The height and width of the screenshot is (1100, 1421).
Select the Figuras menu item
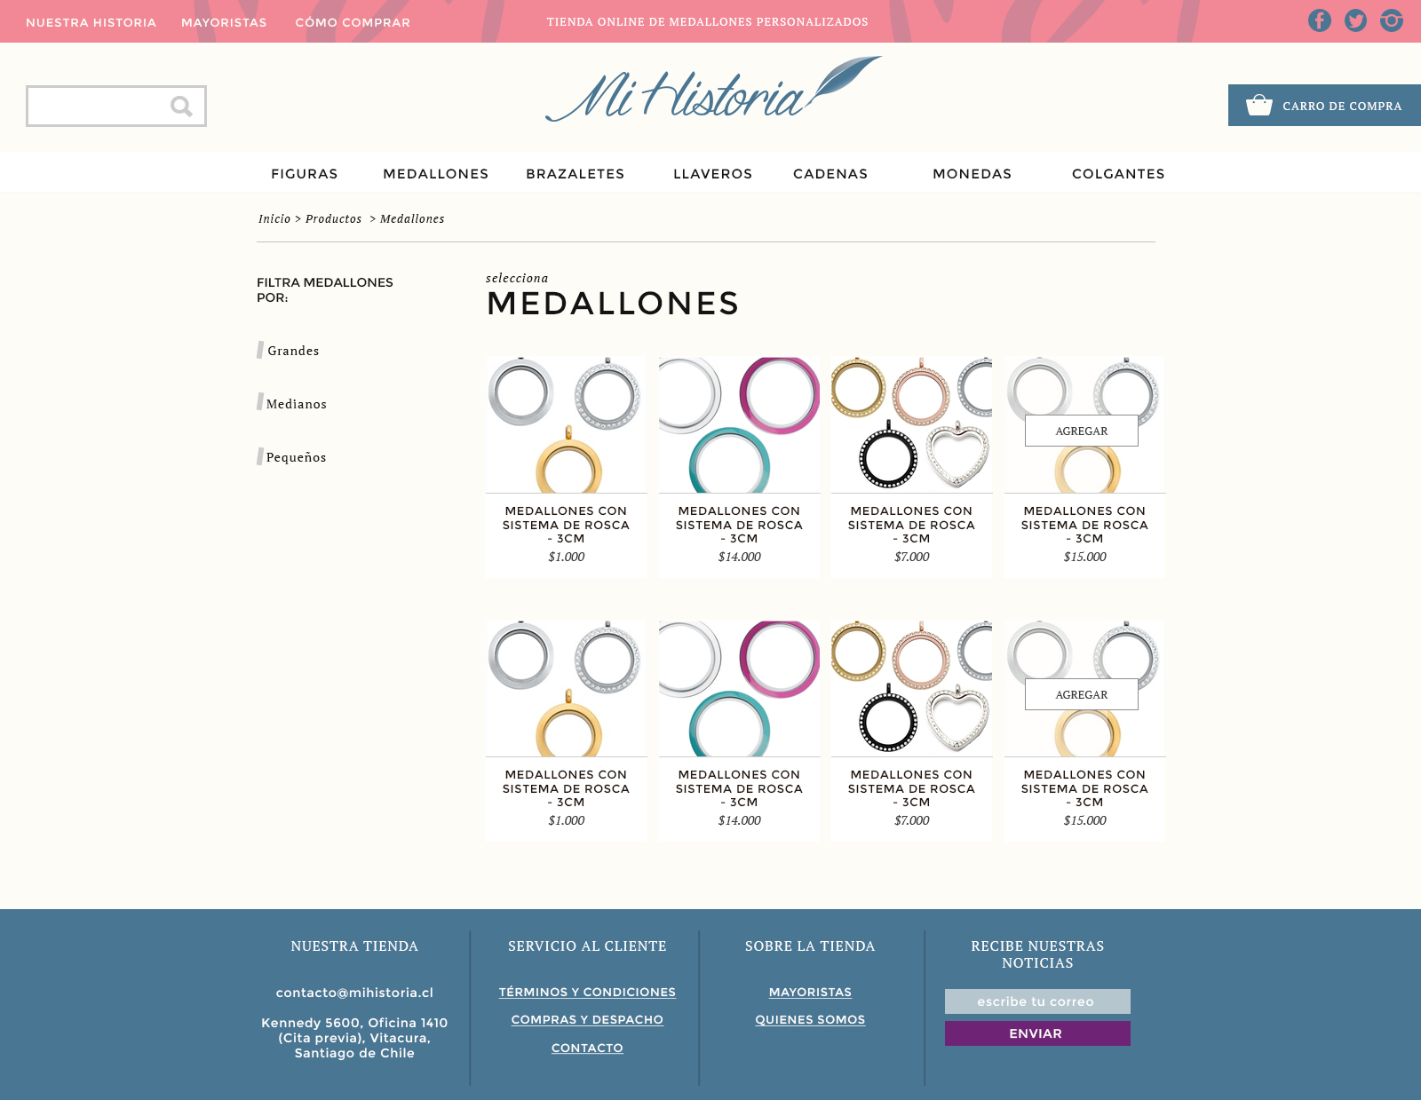tap(304, 174)
